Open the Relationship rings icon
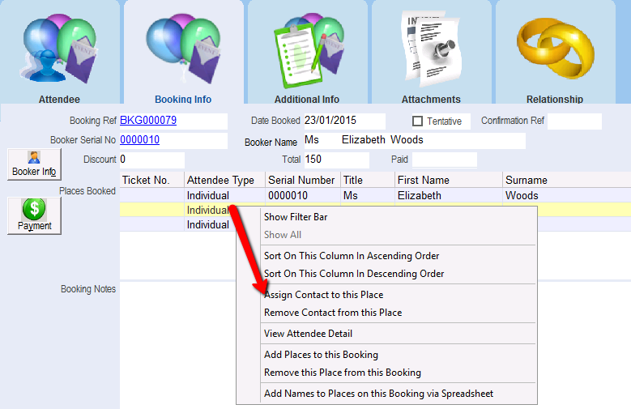The width and height of the screenshot is (631, 409). click(555, 49)
